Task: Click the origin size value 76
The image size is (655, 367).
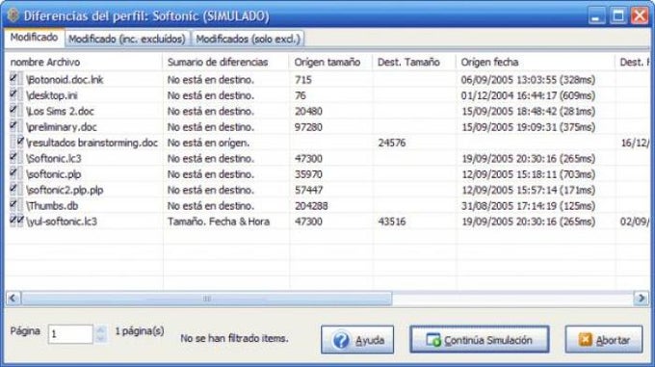Action: click(x=301, y=95)
